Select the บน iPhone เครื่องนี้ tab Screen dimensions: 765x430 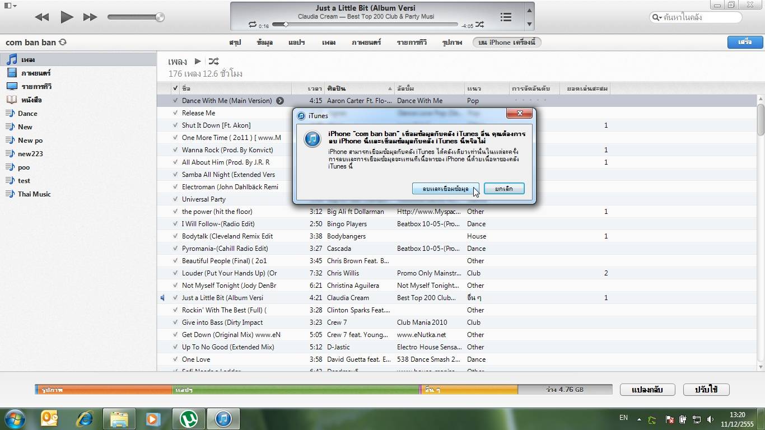point(507,43)
